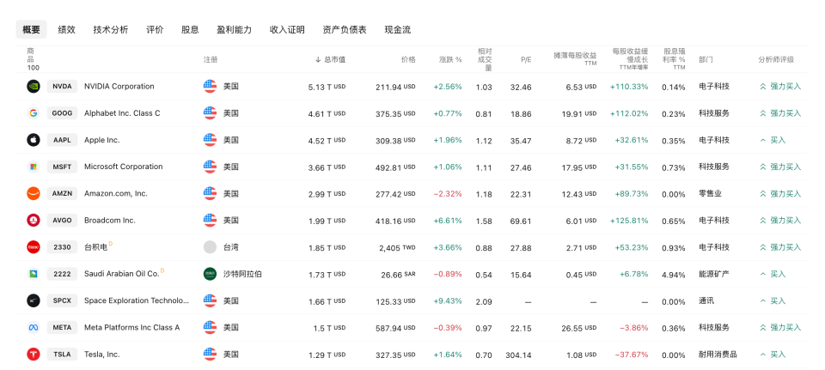Click the Alphabet Google logo icon
825x370 pixels.
pyautogui.click(x=34, y=113)
